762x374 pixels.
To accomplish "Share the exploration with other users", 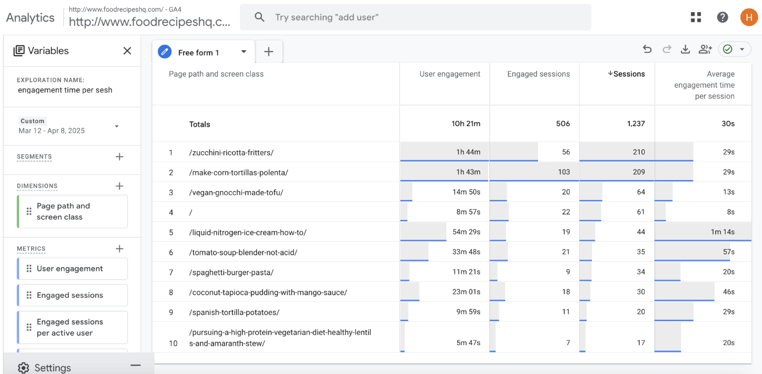I will click(x=705, y=49).
